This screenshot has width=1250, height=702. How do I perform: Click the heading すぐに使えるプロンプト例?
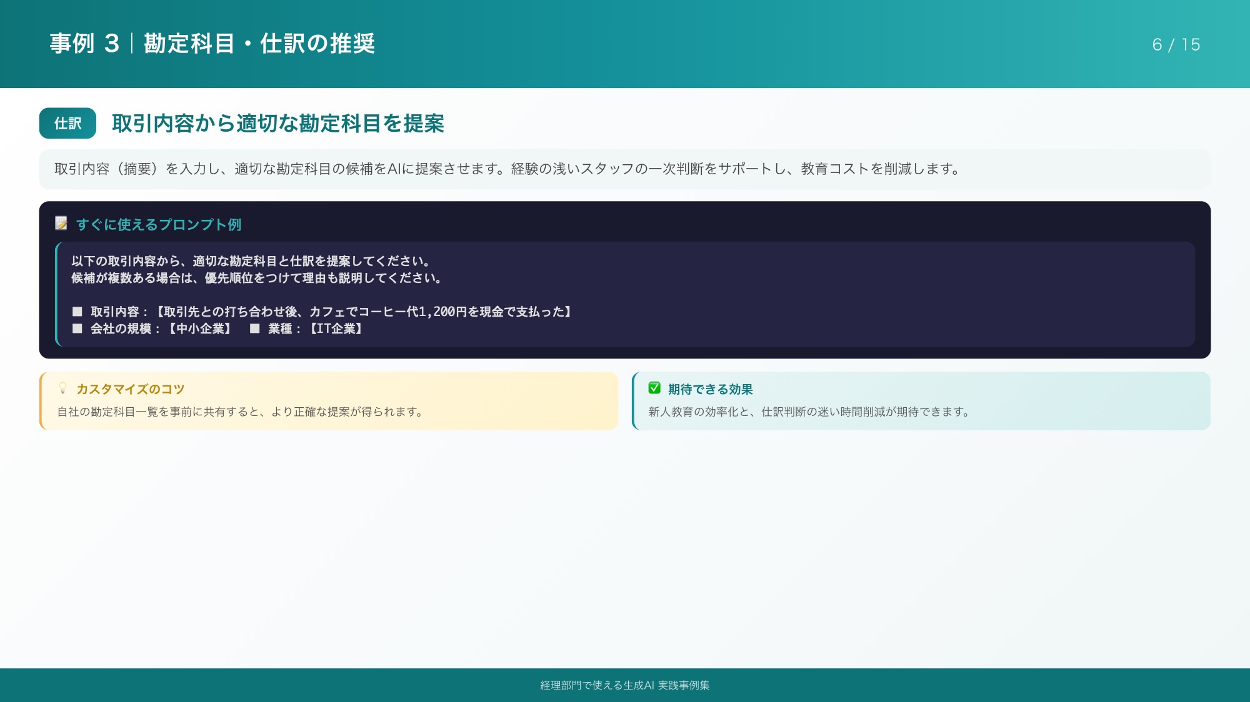pyautogui.click(x=159, y=224)
